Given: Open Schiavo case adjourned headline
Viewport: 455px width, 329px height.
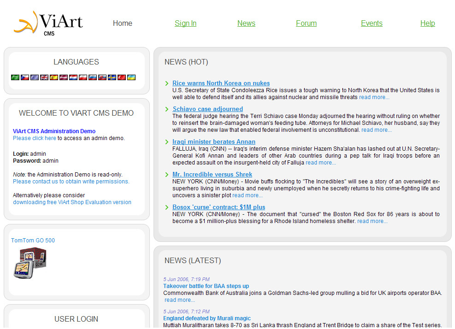Looking at the screenshot, I should pos(208,109).
